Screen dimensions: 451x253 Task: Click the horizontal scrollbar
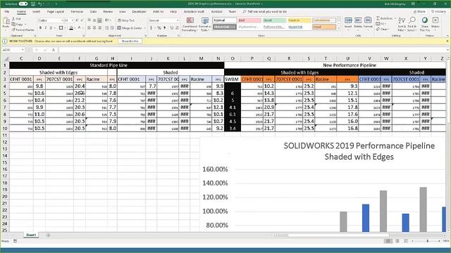[x=338, y=235]
